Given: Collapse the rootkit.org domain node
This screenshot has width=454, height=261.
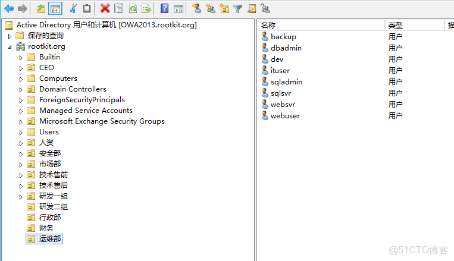Looking at the screenshot, I should click(x=10, y=47).
